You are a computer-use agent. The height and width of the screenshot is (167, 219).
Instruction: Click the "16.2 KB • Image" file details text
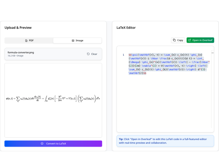(x=16, y=56)
